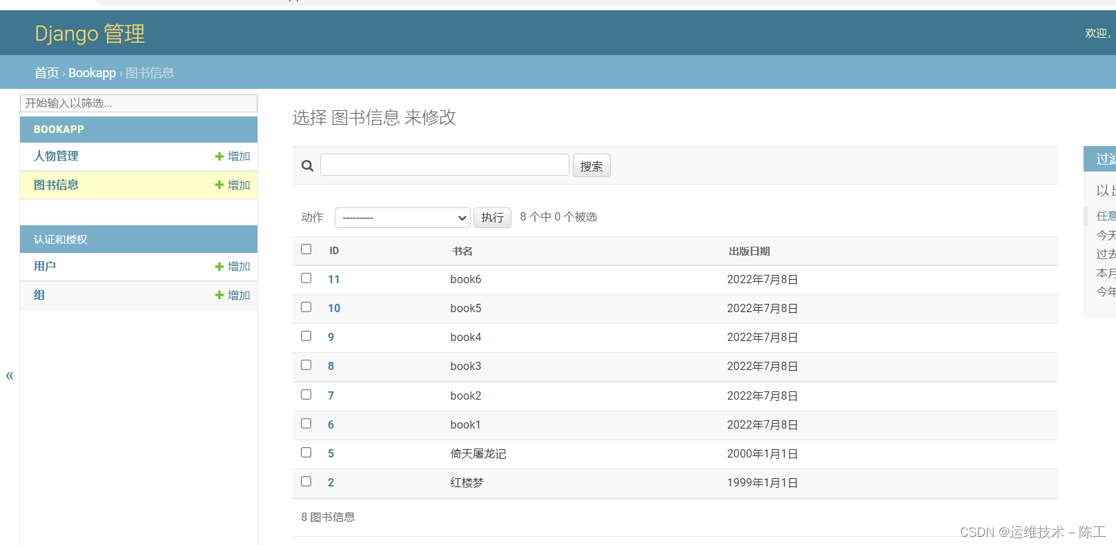The height and width of the screenshot is (545, 1116).
Task: Sort by the ID column header
Action: pyautogui.click(x=334, y=251)
